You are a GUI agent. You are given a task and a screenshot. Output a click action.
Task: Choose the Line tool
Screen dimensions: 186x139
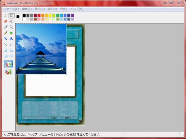pos(6,44)
